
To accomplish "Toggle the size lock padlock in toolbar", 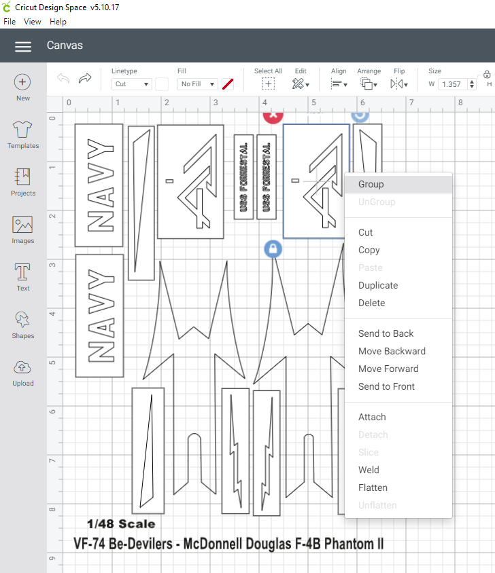I will (487, 75).
